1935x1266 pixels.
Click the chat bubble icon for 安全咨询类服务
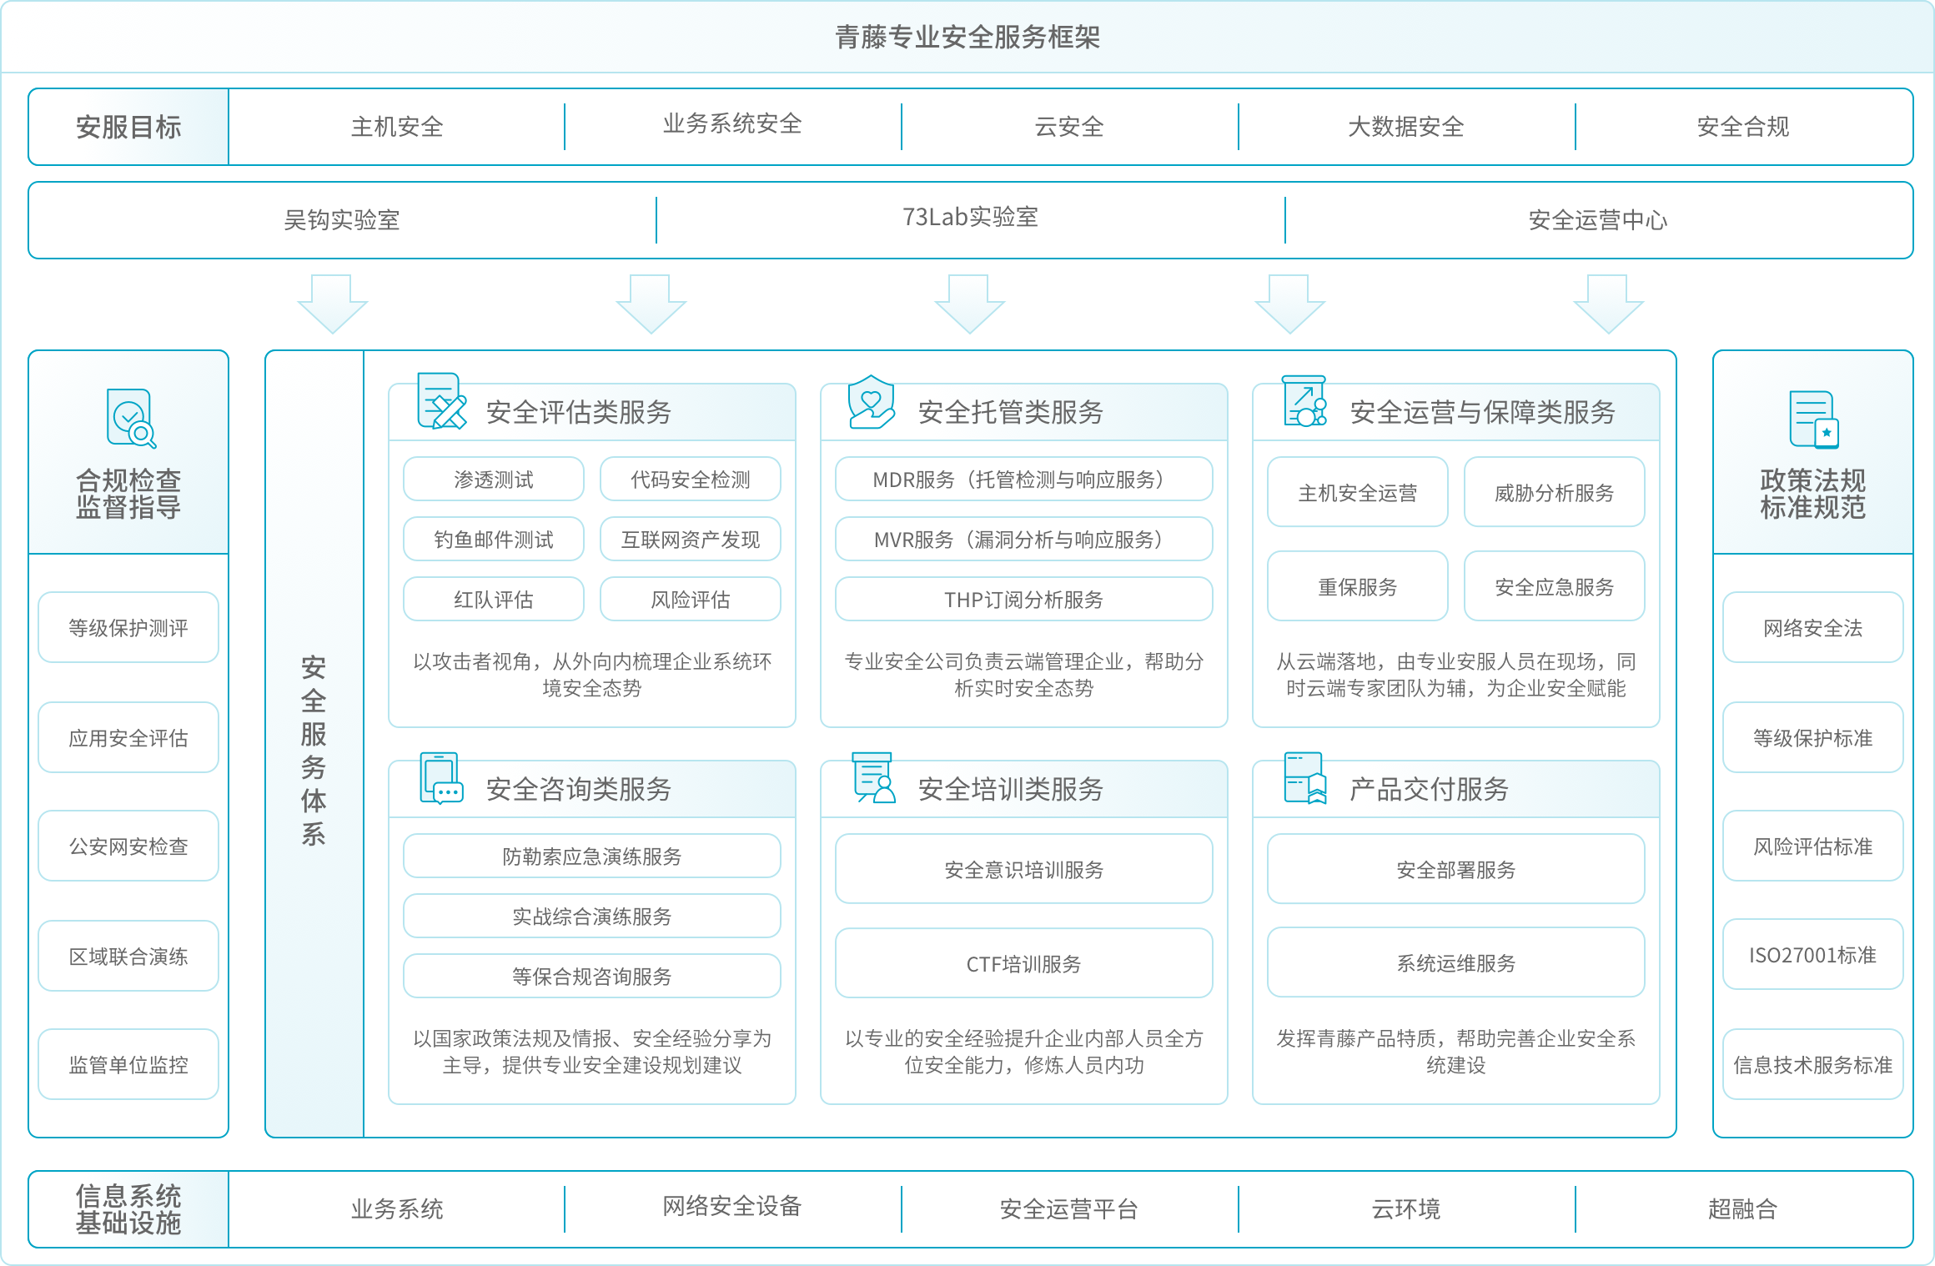pos(443,788)
